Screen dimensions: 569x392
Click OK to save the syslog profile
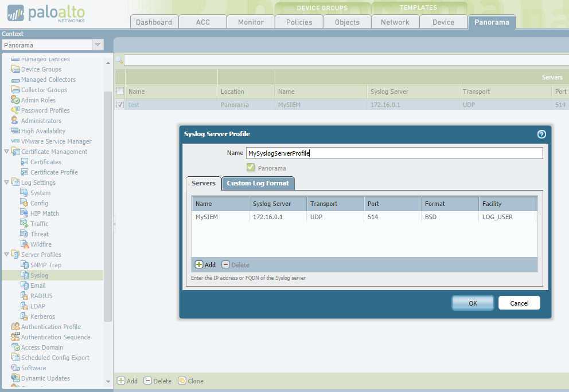coord(472,303)
